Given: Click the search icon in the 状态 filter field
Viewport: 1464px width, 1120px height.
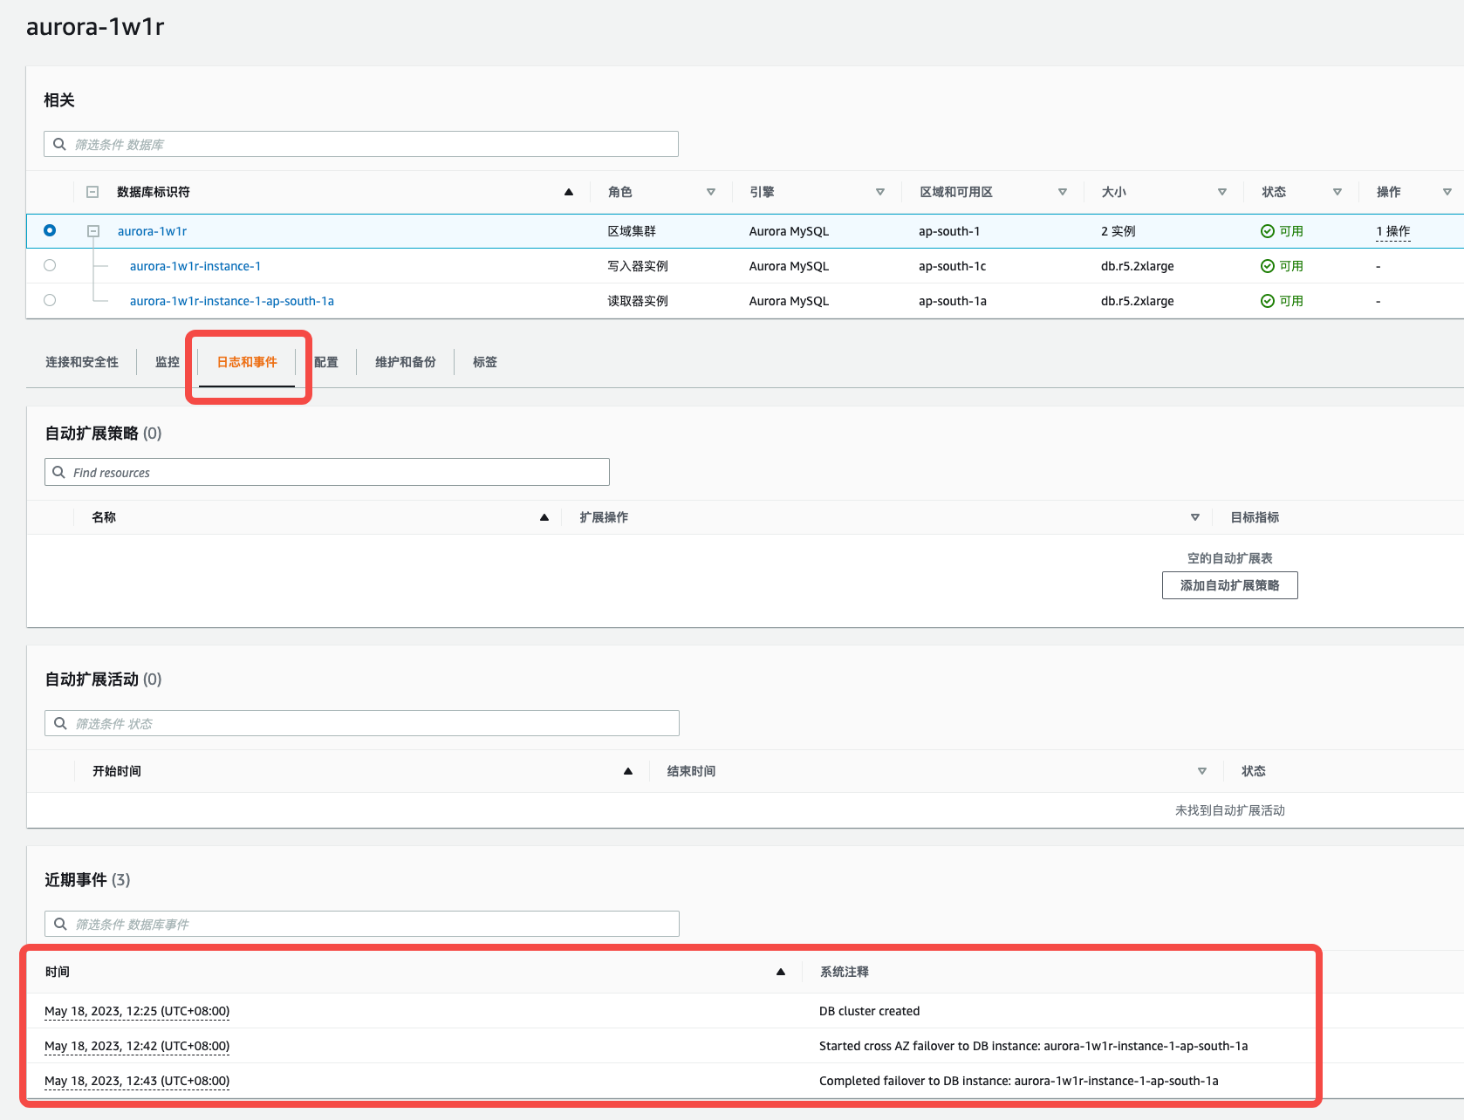Looking at the screenshot, I should [60, 722].
